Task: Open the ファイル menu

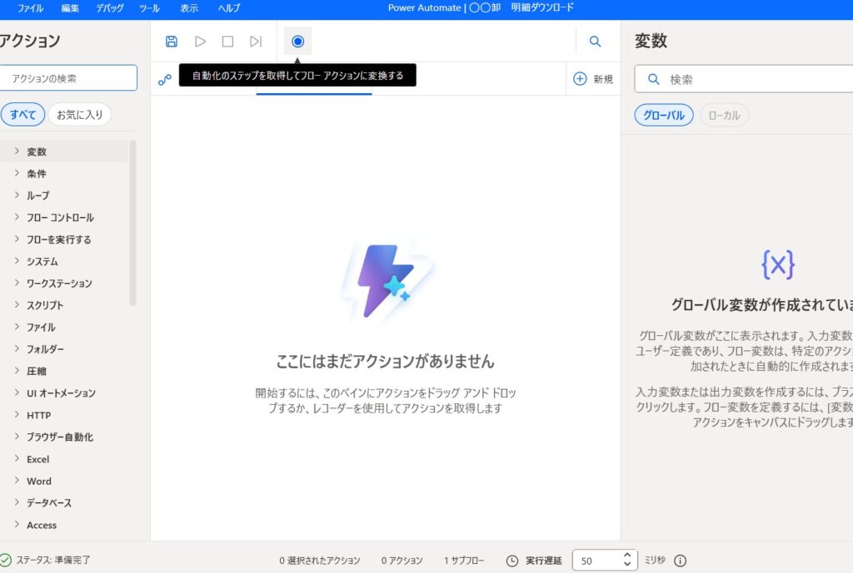Action: click(31, 8)
